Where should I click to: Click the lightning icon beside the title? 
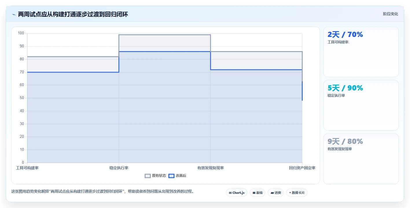coord(14,14)
